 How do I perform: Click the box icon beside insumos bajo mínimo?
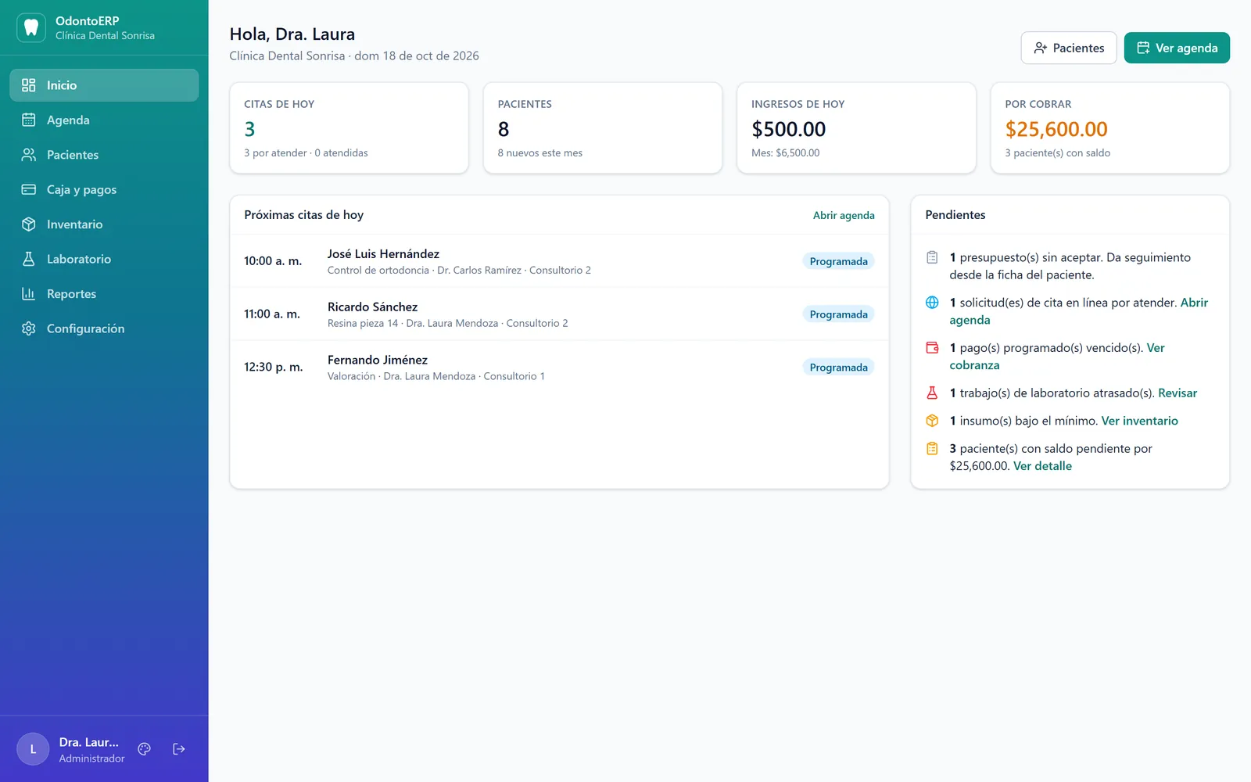point(932,421)
